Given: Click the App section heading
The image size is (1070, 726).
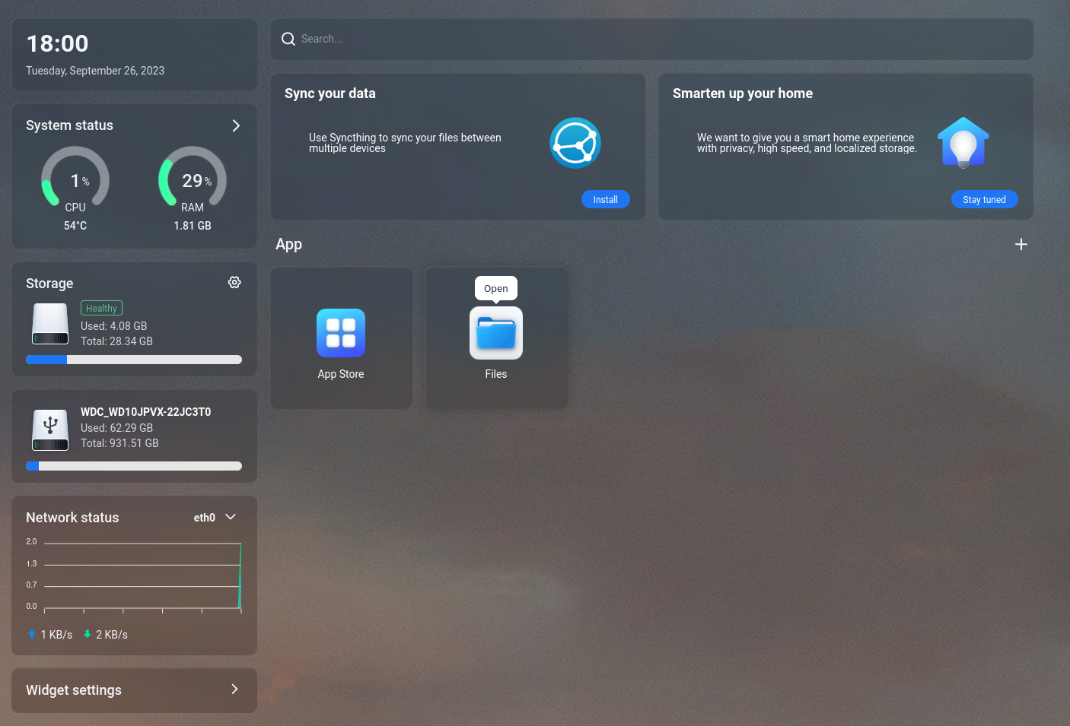Looking at the screenshot, I should (288, 244).
